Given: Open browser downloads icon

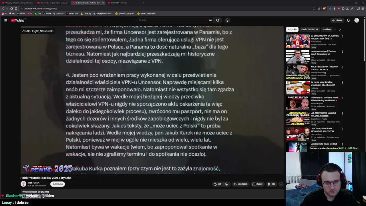Looking at the screenshot, I should pos(347,9).
